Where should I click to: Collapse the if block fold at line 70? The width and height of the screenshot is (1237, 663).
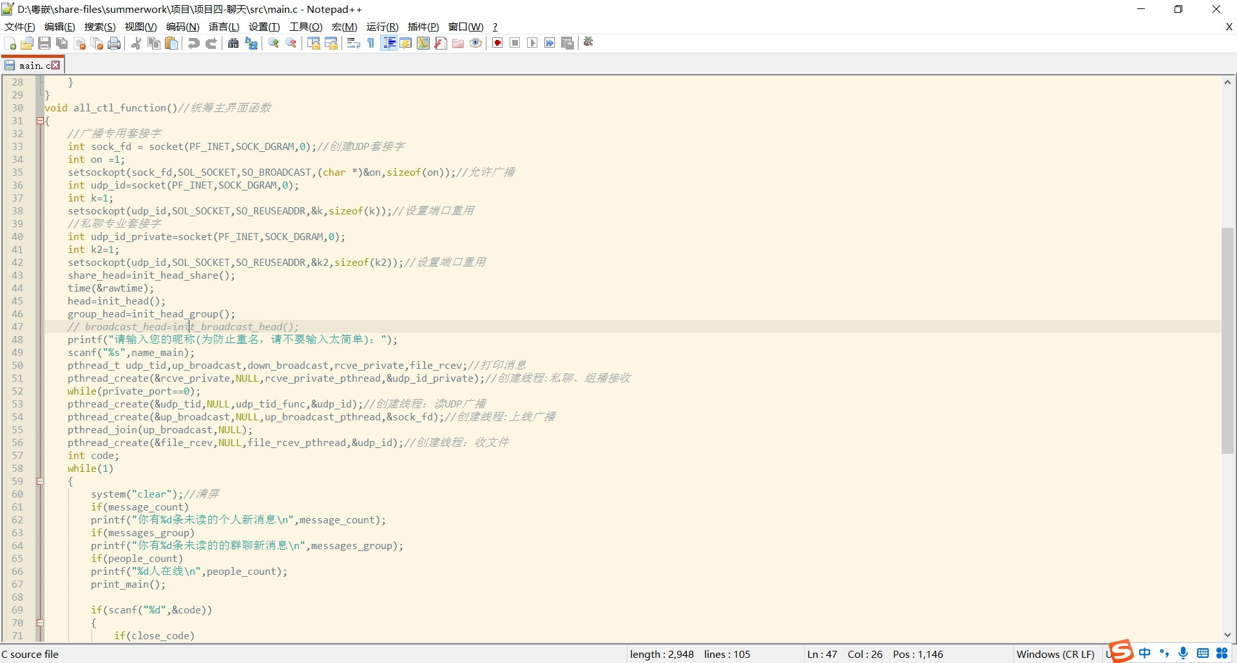point(40,623)
